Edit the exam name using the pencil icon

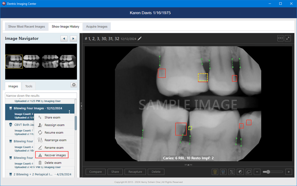[x=139, y=39]
